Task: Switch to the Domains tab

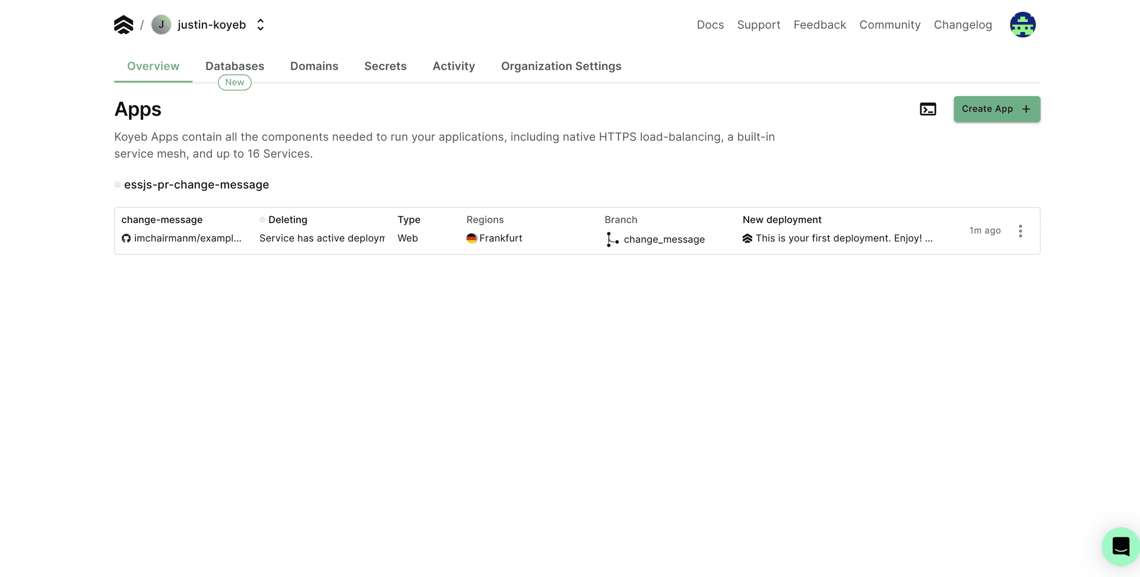Action: tap(314, 66)
